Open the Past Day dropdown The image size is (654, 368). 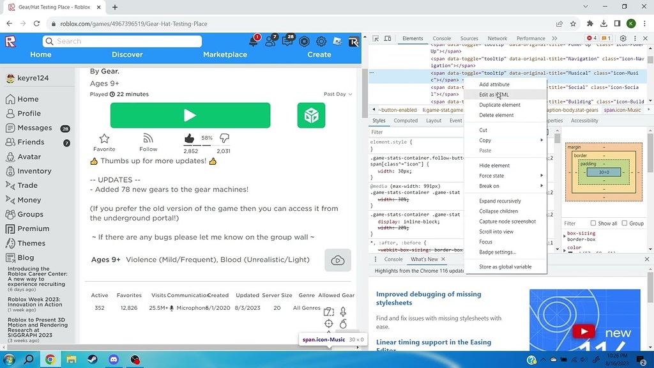coord(338,95)
